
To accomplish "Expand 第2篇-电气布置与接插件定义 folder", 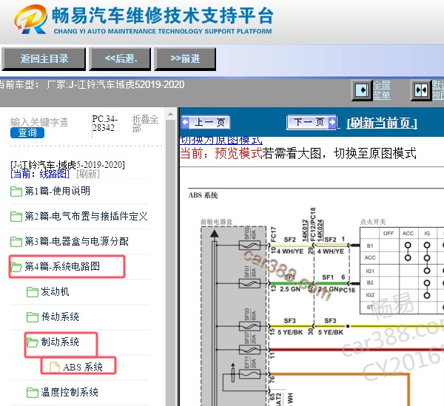I will pyautogui.click(x=86, y=216).
